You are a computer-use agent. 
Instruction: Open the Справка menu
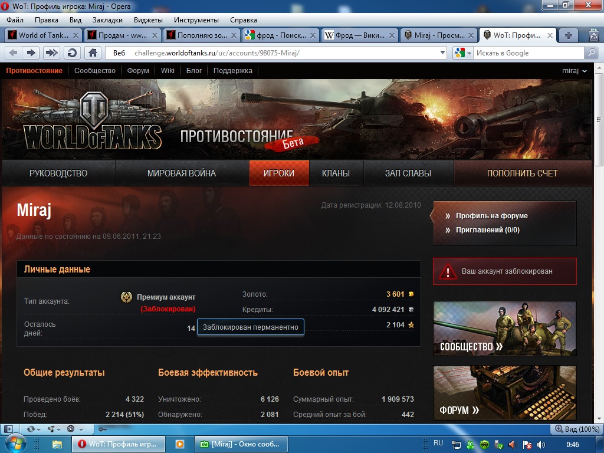point(244,20)
